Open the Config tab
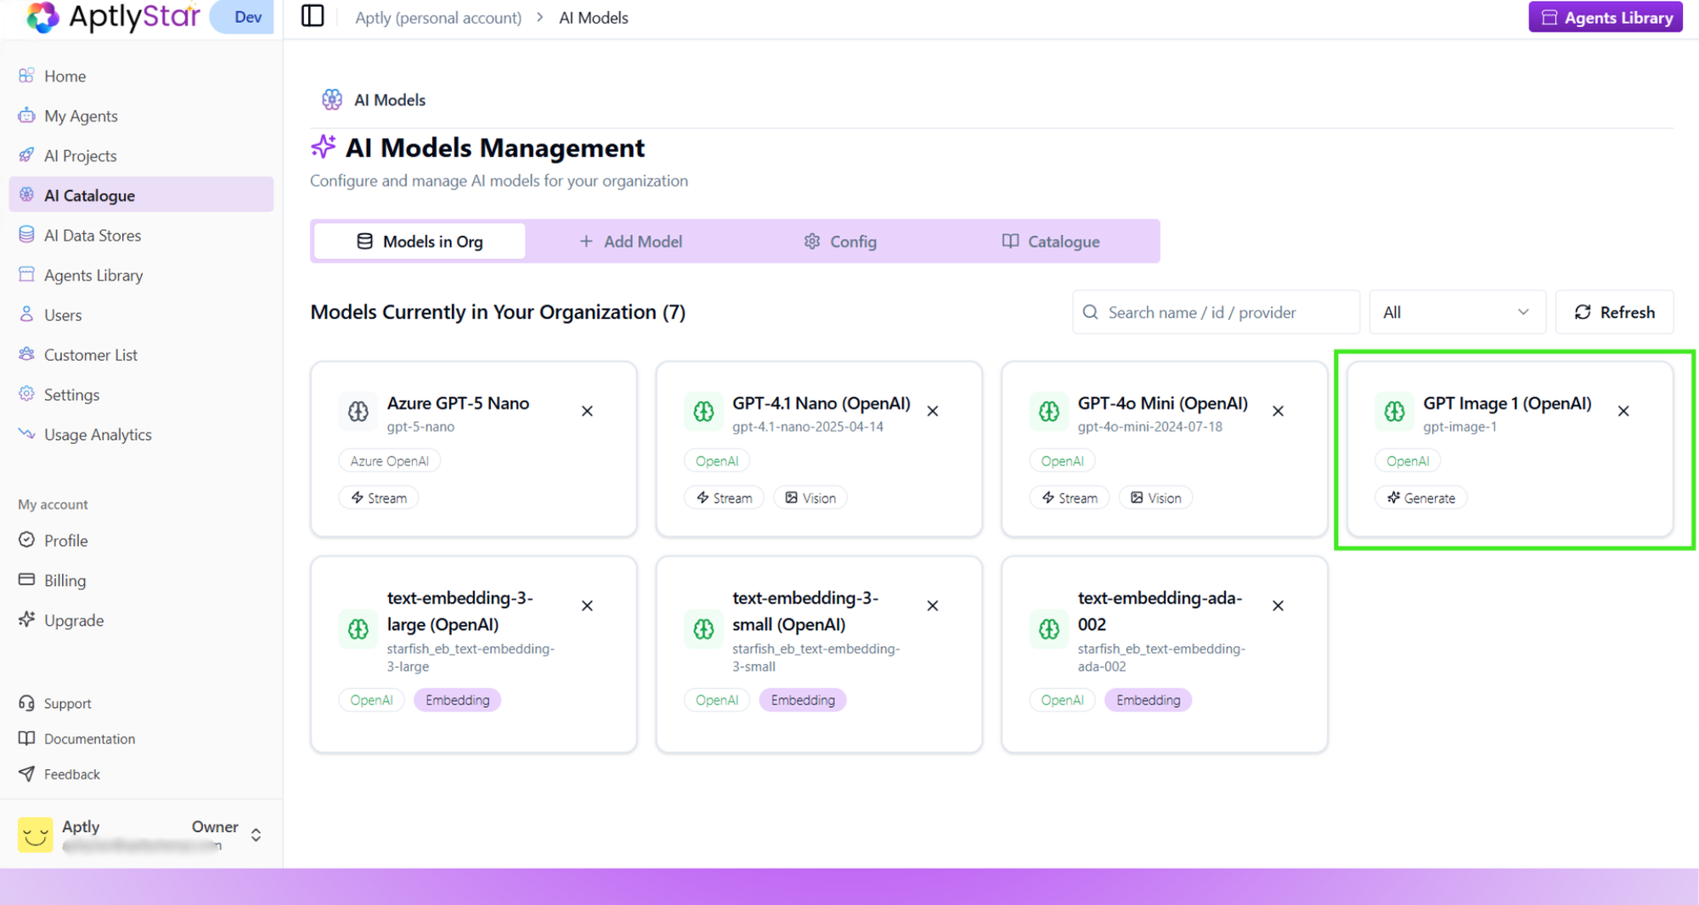 click(840, 241)
